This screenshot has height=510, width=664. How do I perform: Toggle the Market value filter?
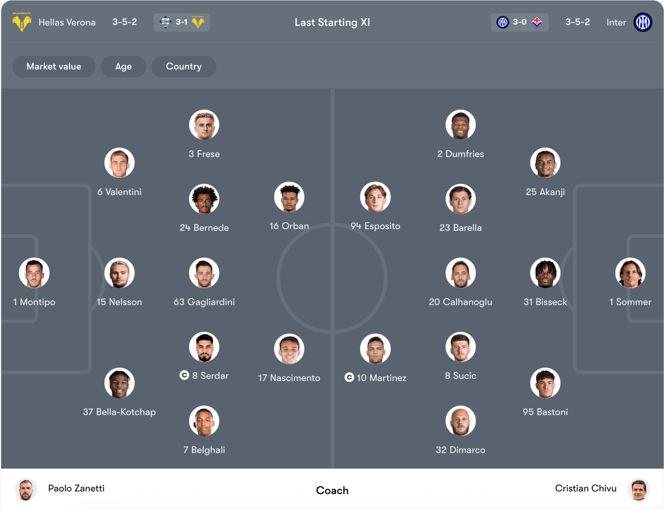pyautogui.click(x=54, y=67)
